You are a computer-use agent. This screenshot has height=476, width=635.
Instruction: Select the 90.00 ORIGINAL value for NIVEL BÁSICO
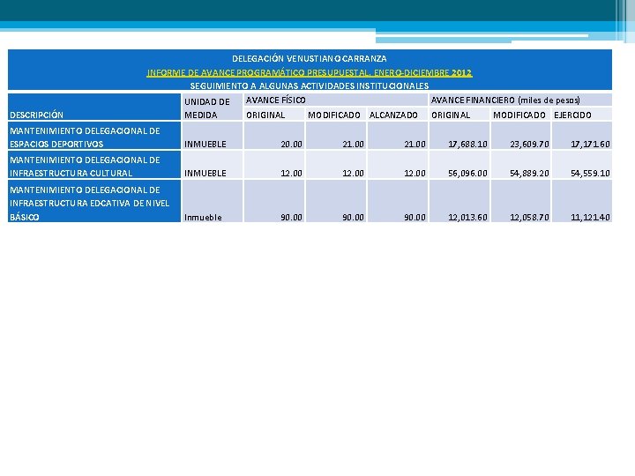(x=292, y=218)
